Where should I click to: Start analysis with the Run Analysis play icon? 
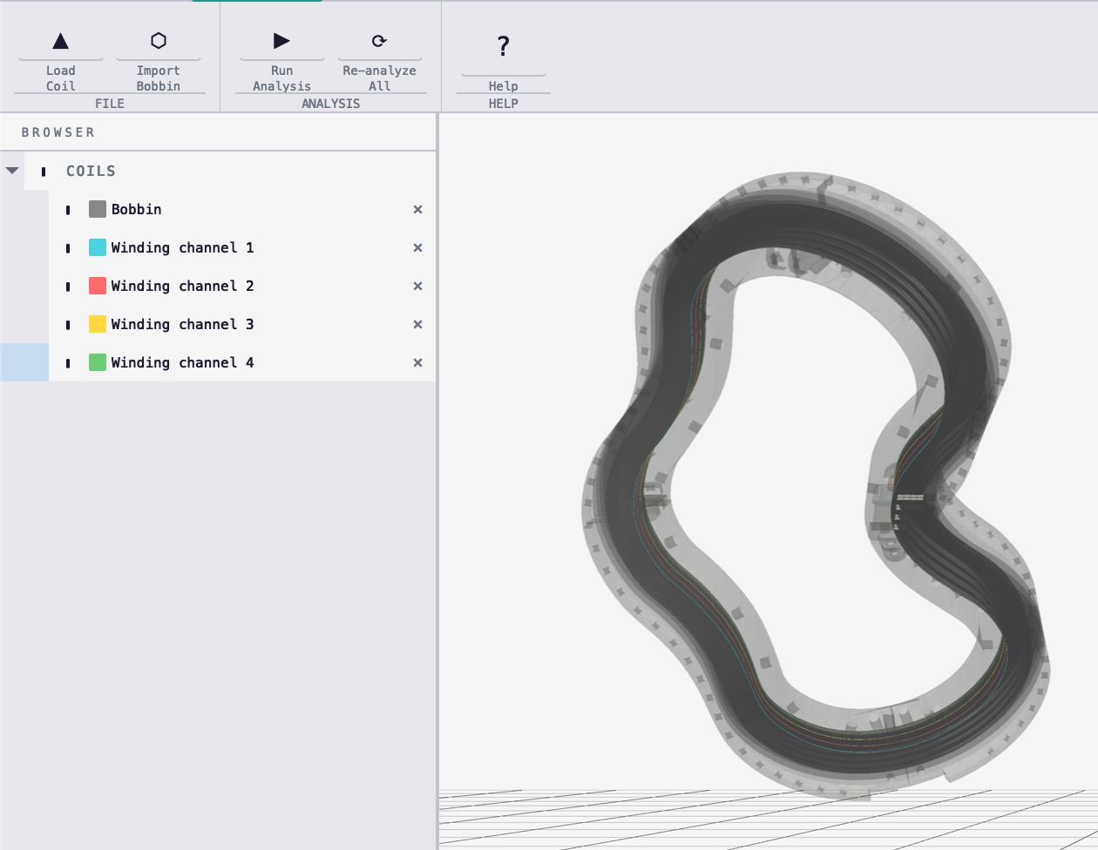pyautogui.click(x=281, y=41)
